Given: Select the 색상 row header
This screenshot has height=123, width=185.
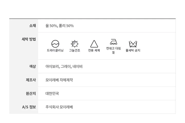Looking at the screenshot, I should tap(33, 66).
